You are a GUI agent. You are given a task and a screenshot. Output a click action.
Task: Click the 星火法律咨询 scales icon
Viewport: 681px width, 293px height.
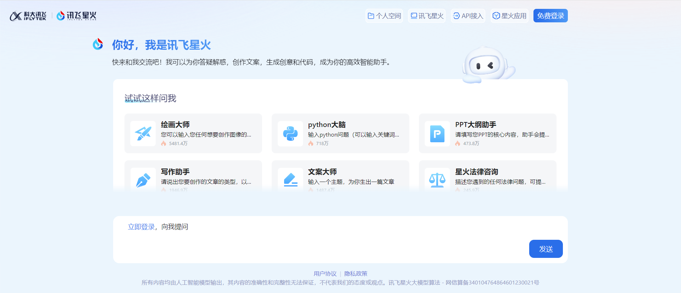click(x=437, y=179)
